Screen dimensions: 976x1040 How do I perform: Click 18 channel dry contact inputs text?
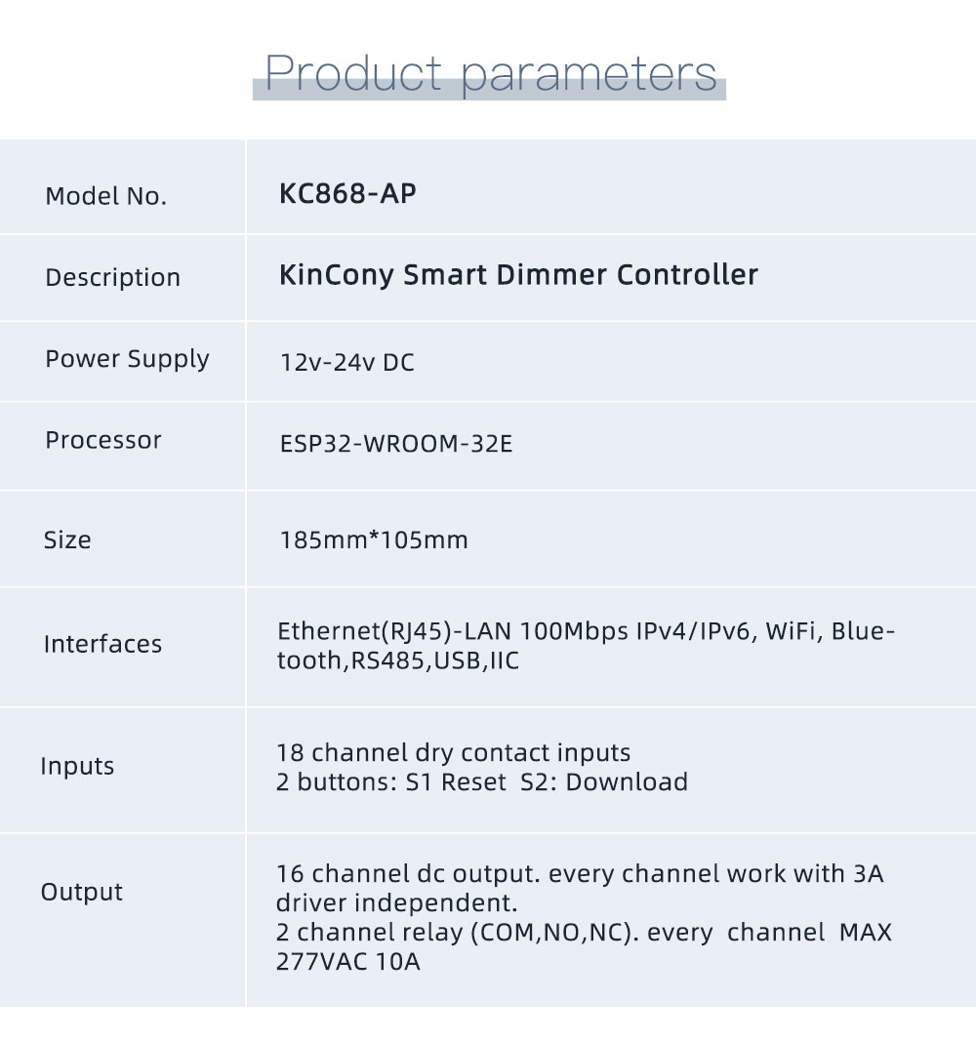[x=454, y=753]
